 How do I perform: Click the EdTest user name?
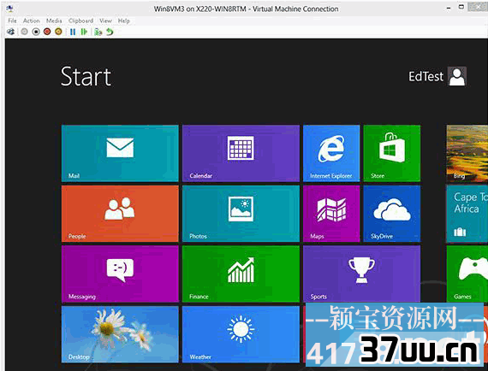click(x=426, y=76)
